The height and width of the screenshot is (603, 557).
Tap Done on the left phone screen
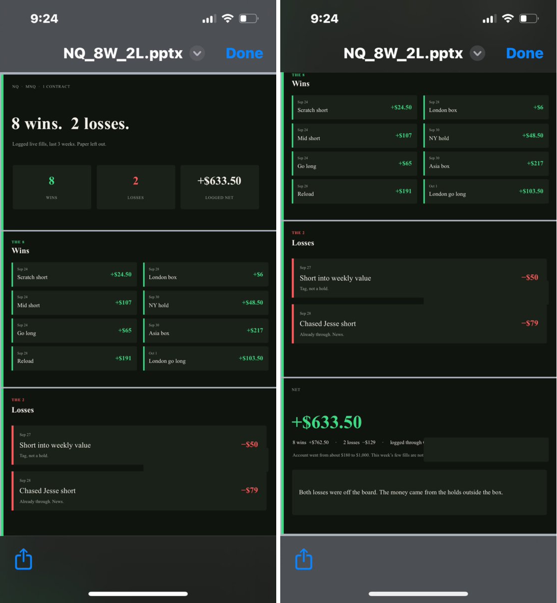point(245,53)
